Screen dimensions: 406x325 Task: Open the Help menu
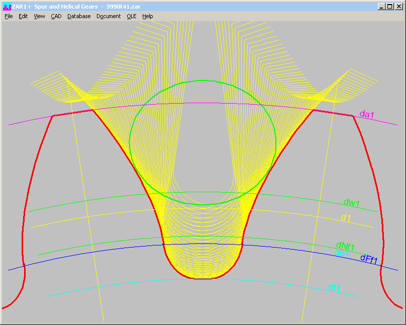coord(147,16)
